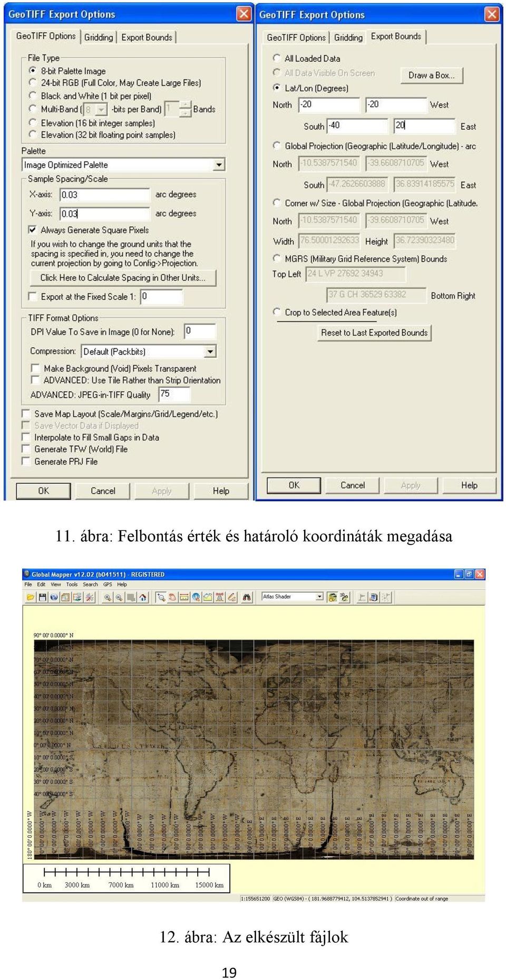Toggle Always Generate Square Pixels
This screenshot has width=506, height=980.
pos(33,230)
